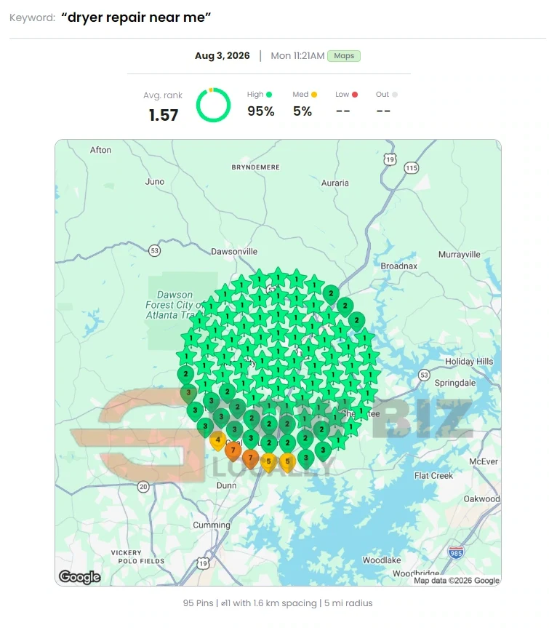
Task: Click the route 19 shield near Vickery Polo Fields
Action: click(204, 563)
